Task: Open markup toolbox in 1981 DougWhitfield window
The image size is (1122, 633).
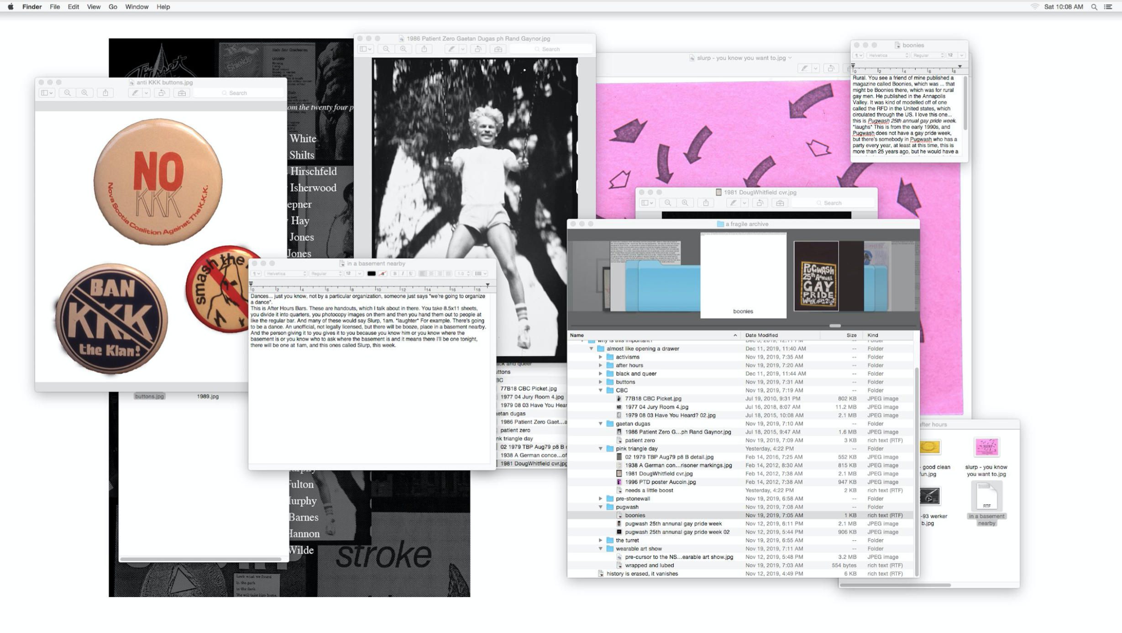Action: pos(780,203)
